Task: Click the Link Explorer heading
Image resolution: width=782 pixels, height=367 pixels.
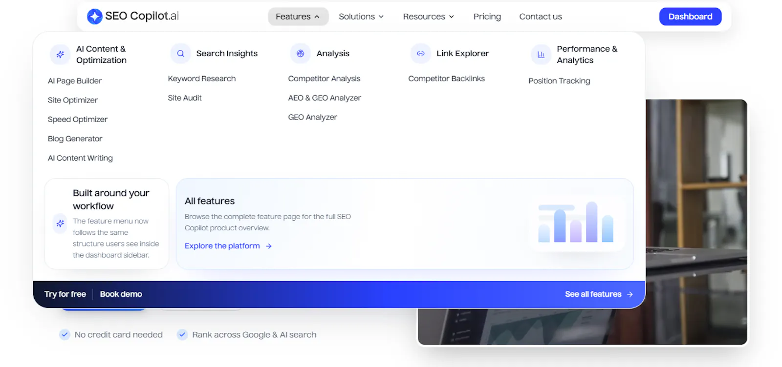Action: (463, 54)
